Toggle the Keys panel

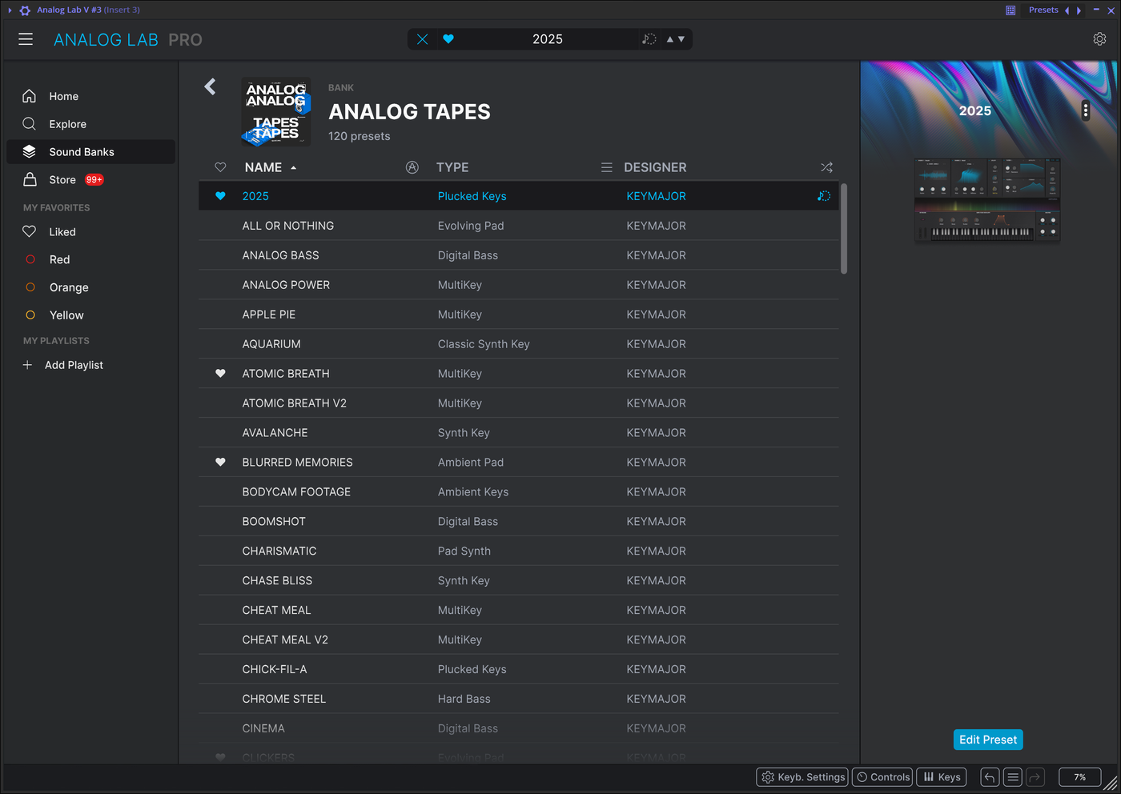coord(942,777)
